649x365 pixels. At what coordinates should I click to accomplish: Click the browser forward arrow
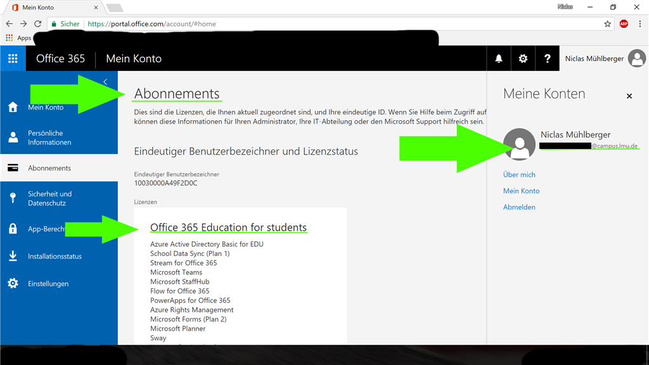pos(23,24)
